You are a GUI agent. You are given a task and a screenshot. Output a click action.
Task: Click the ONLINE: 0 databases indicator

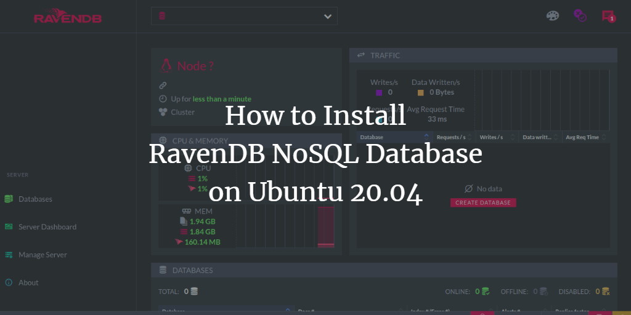(x=467, y=292)
